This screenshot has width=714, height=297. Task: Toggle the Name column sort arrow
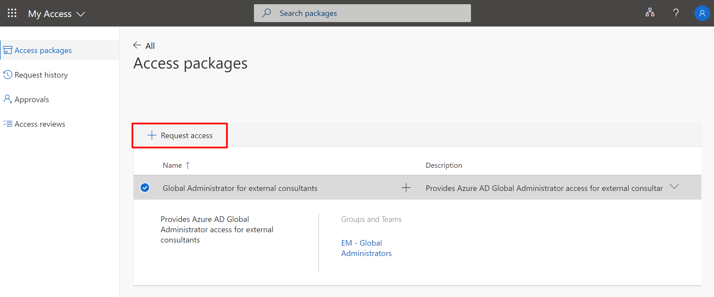(x=188, y=165)
